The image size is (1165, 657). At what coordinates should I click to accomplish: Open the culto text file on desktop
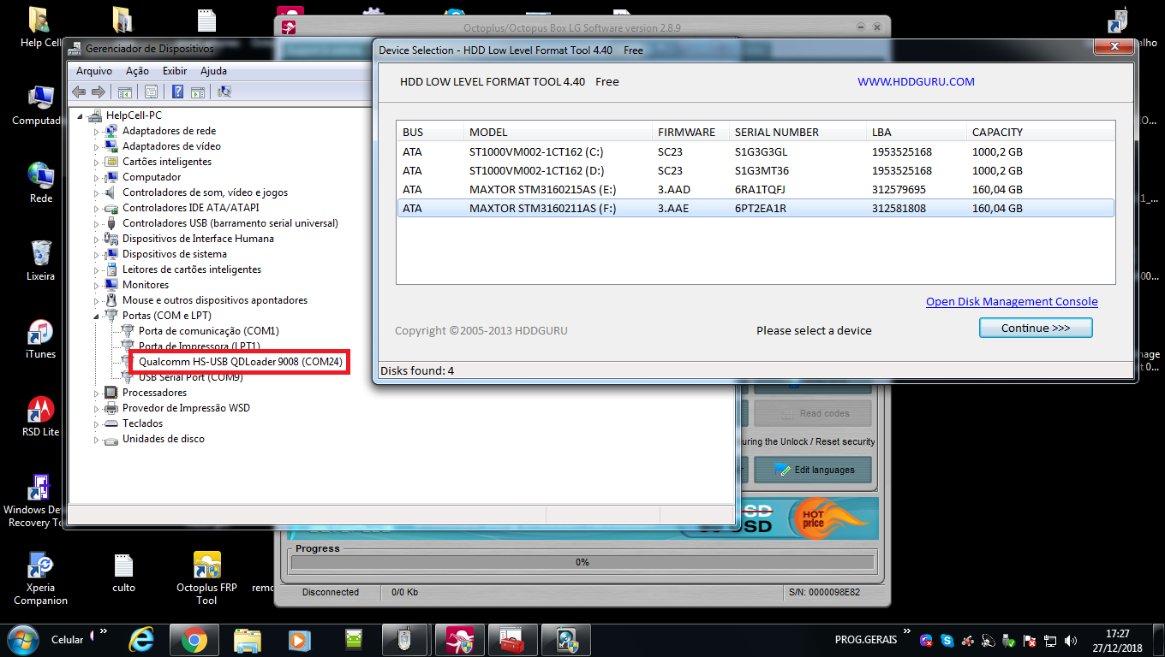click(123, 572)
